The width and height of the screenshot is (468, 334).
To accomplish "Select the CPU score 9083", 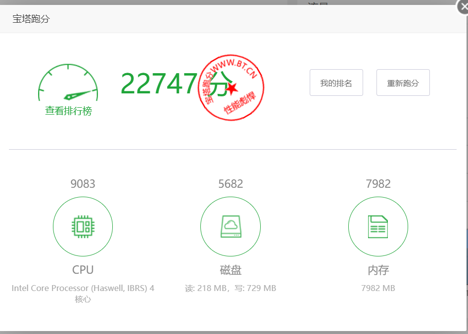I will point(83,184).
